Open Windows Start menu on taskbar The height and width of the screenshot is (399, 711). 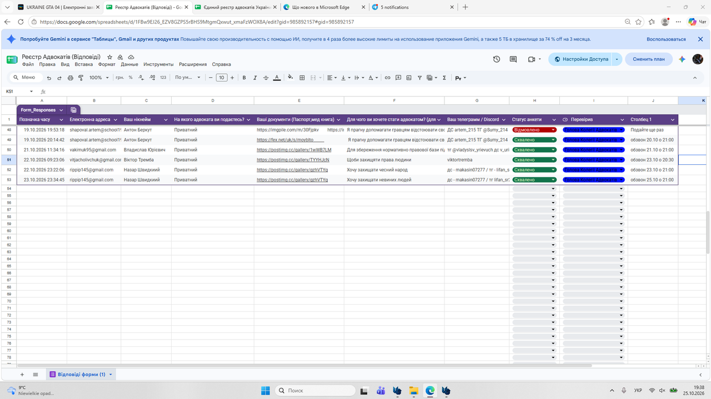[x=266, y=391]
